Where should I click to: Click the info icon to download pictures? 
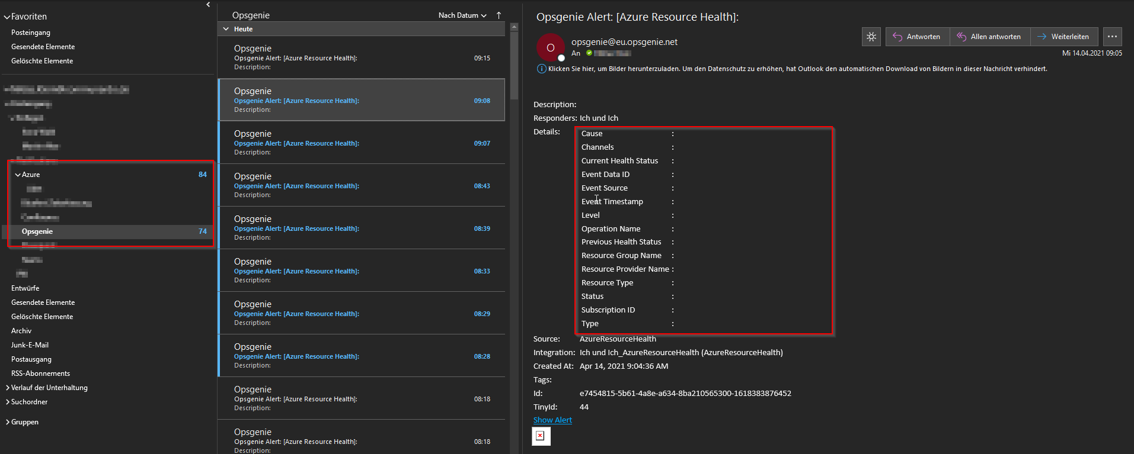tap(541, 69)
